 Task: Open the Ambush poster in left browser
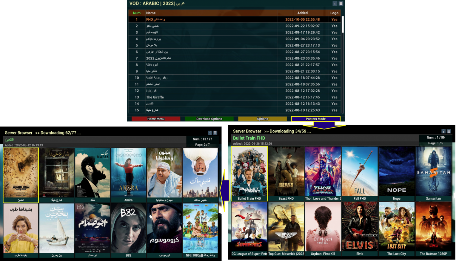click(x=21, y=175)
